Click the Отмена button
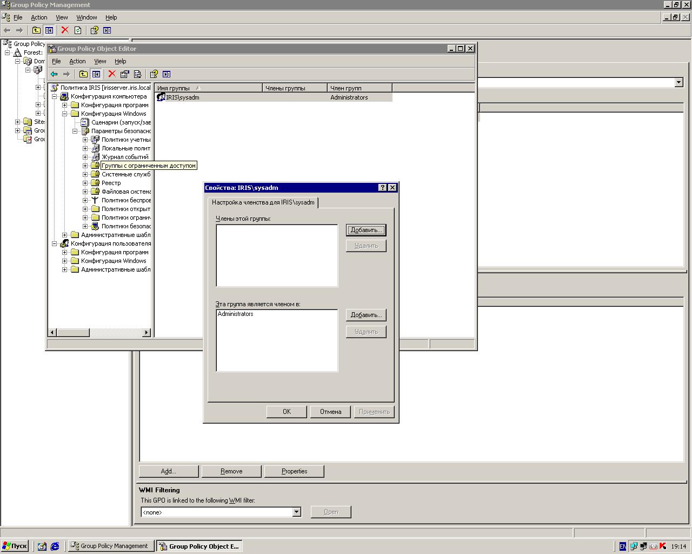 coord(330,412)
